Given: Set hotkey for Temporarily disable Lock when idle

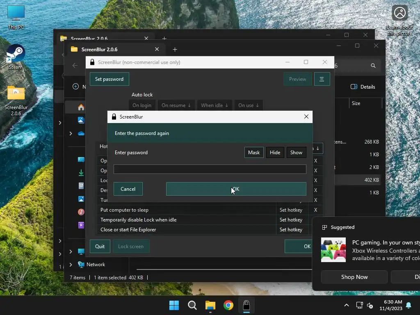Looking at the screenshot, I should point(291,220).
